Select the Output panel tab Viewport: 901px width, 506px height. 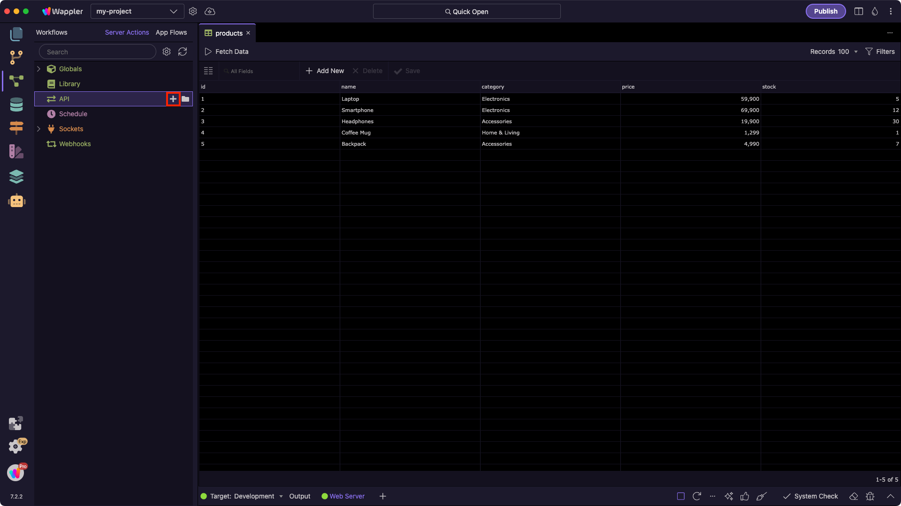(299, 496)
